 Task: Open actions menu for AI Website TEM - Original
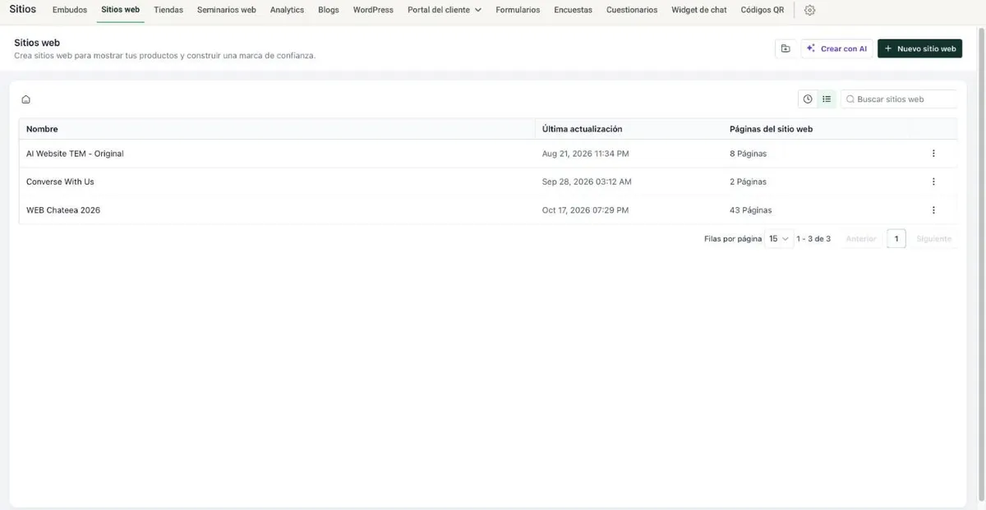pyautogui.click(x=933, y=154)
